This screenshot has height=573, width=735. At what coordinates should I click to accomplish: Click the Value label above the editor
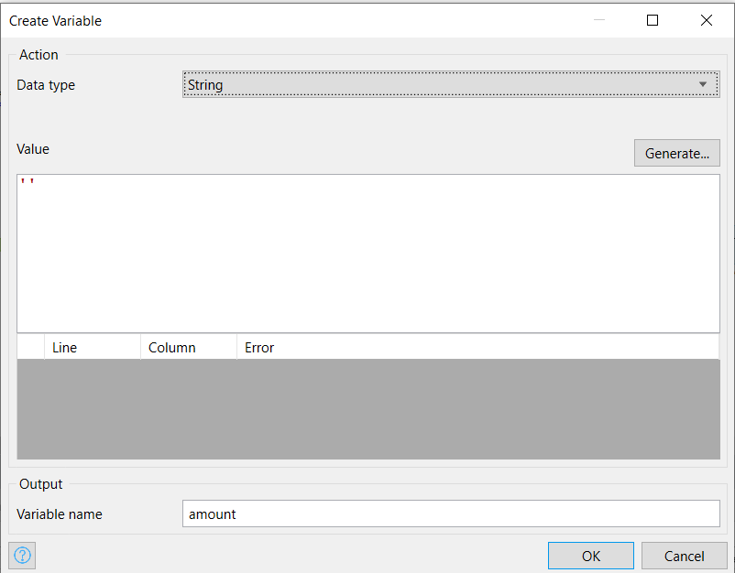pos(33,148)
